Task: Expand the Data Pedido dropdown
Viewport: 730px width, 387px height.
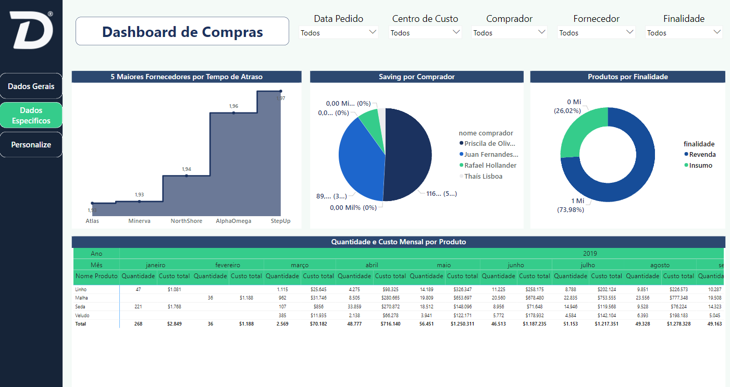Action: [373, 32]
